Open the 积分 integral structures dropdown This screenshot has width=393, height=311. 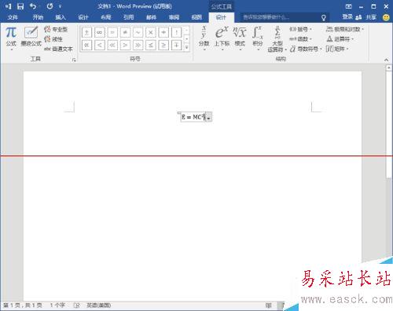[258, 38]
